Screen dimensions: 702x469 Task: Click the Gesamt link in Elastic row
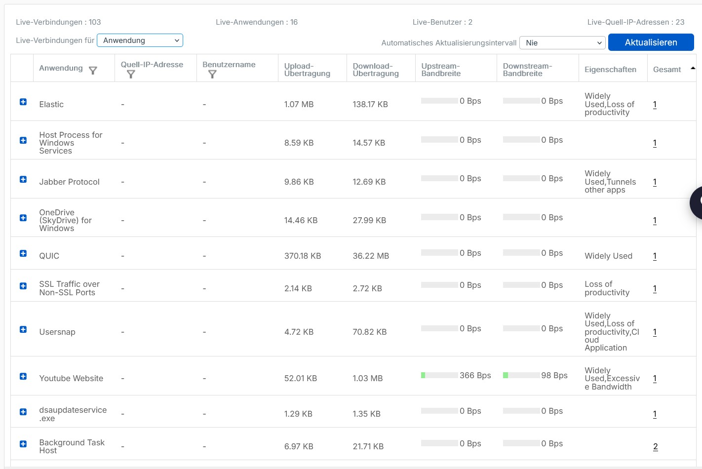coord(655,105)
